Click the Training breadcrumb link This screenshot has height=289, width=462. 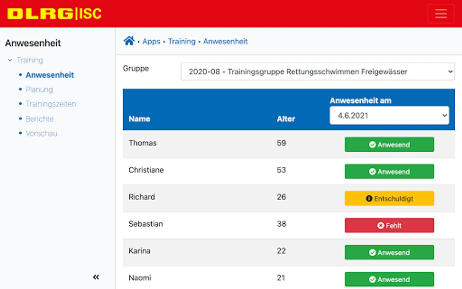click(182, 41)
